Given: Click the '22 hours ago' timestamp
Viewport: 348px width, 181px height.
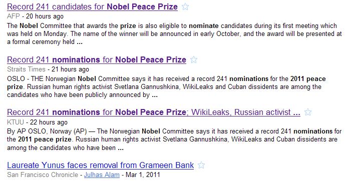Looking at the screenshot, I should point(49,122).
